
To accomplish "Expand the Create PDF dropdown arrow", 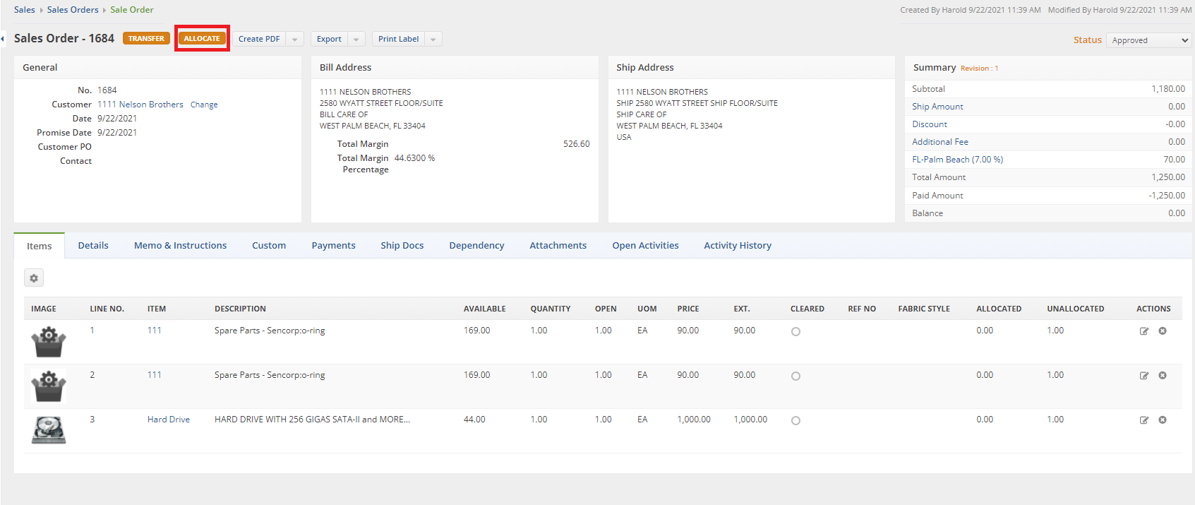I will 295,40.
